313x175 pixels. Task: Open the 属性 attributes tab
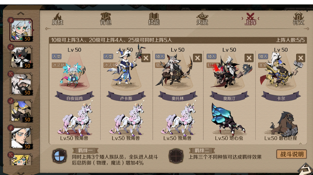click(58, 19)
